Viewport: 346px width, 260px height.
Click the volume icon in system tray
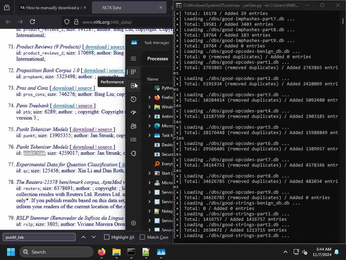tap(305, 252)
